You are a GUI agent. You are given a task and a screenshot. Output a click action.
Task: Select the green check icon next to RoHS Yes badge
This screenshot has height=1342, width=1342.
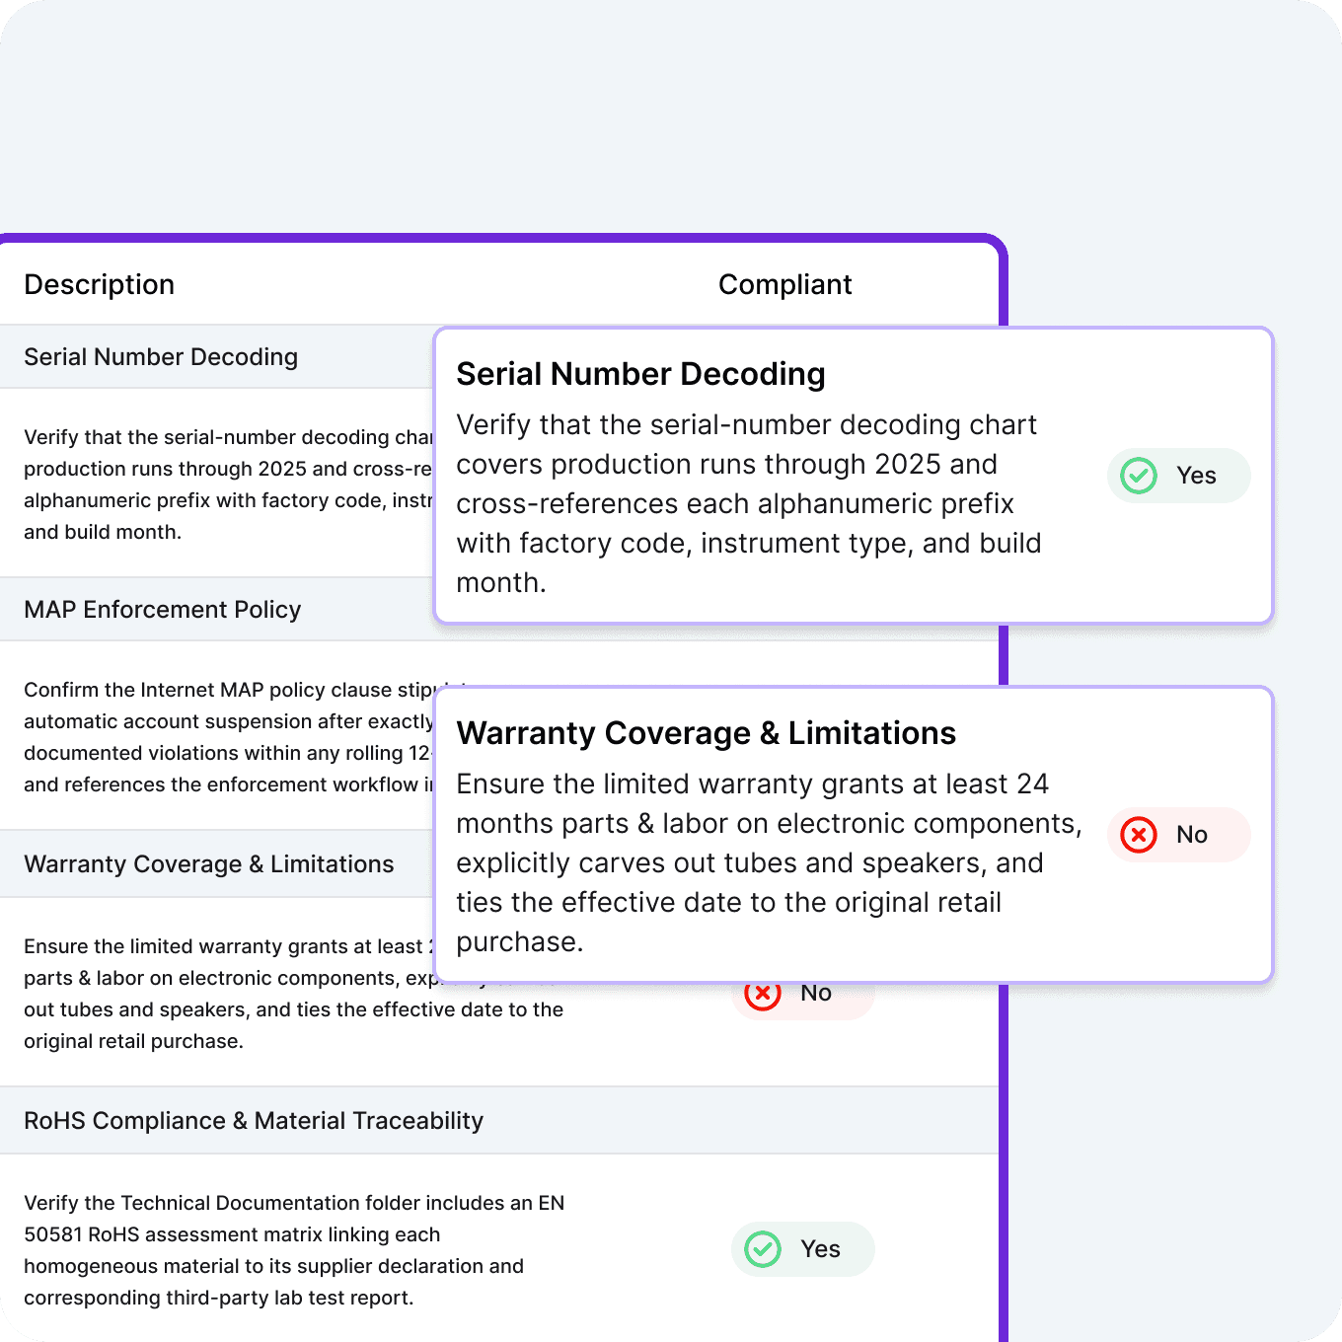[x=762, y=1249]
